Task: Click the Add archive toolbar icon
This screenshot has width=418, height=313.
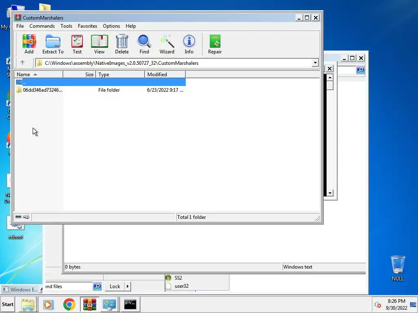Action: tap(29, 44)
